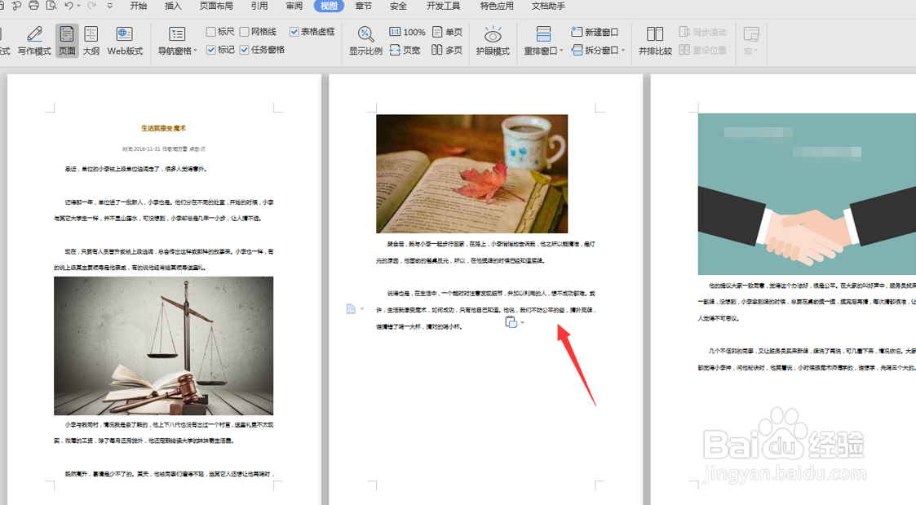The width and height of the screenshot is (916, 505).
Task: Open the 开发工具 Developer tab
Action: (x=444, y=6)
